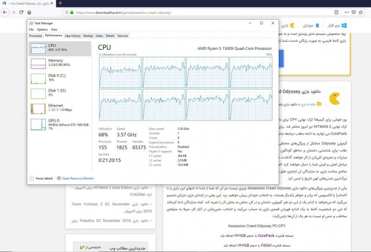Open the site information icon in address bar
The width and height of the screenshot is (371, 252).
tap(67, 12)
